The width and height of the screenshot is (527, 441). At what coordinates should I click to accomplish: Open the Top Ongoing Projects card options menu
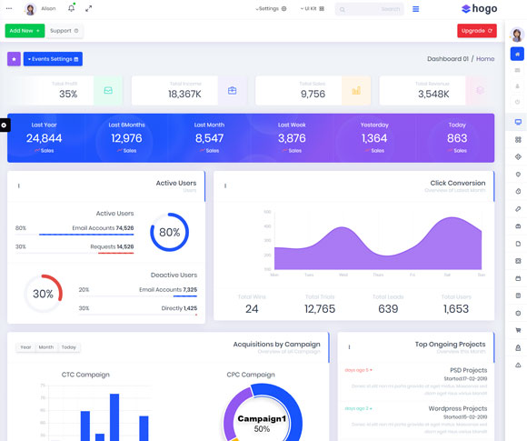click(349, 346)
